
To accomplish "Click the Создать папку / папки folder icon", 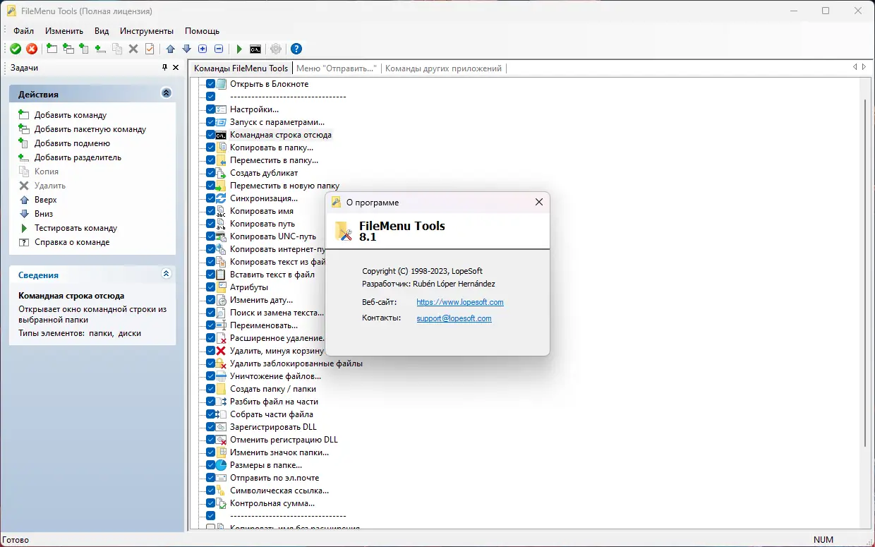I will tap(221, 389).
